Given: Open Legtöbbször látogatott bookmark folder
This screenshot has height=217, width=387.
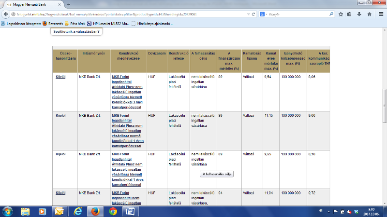Looking at the screenshot, I should (21, 24).
